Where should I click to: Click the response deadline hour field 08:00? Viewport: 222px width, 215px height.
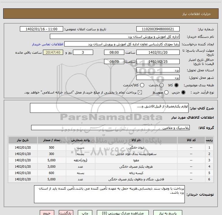click(x=114, y=52)
